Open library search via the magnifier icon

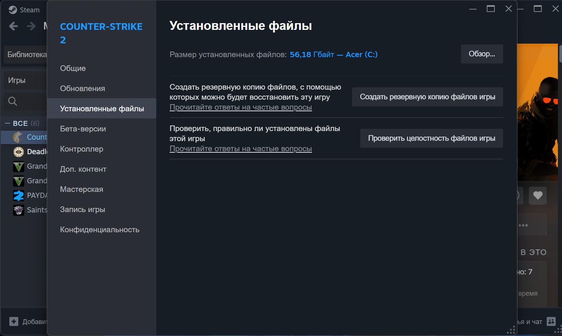coord(12,101)
